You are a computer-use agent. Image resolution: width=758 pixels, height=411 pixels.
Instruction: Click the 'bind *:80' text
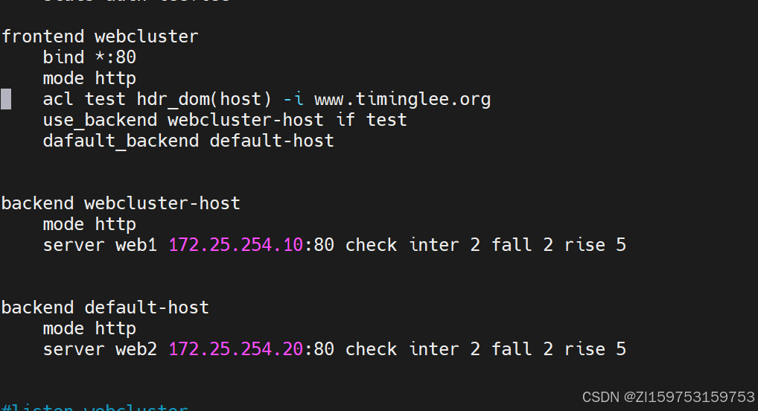point(89,57)
